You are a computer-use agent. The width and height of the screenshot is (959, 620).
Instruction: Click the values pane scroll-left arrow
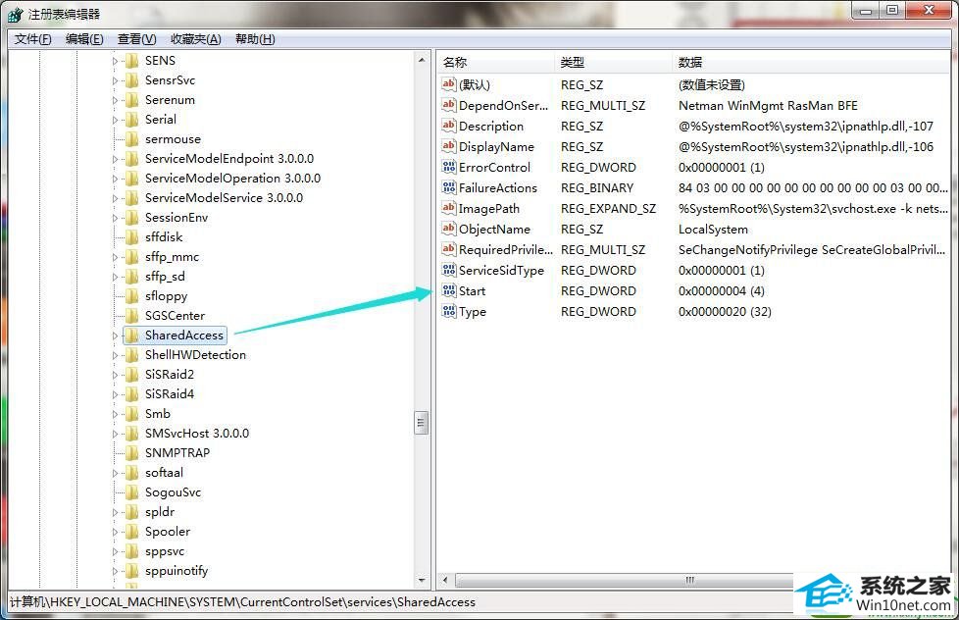[445, 580]
